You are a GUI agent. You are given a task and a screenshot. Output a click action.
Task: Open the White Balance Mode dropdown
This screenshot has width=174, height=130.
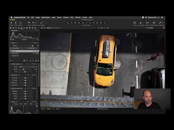(27, 67)
